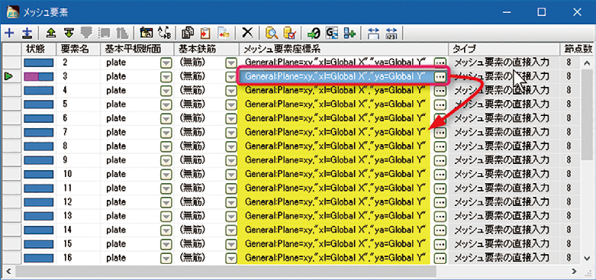This screenshot has width=596, height=280.
Task: Click the 基本鉄筋 column header
Action: (205, 49)
